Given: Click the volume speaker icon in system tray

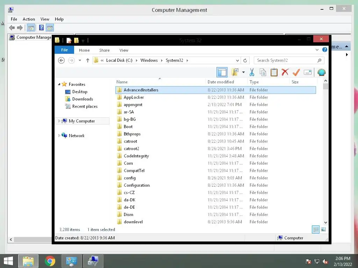Looking at the screenshot, I should pos(325,261).
